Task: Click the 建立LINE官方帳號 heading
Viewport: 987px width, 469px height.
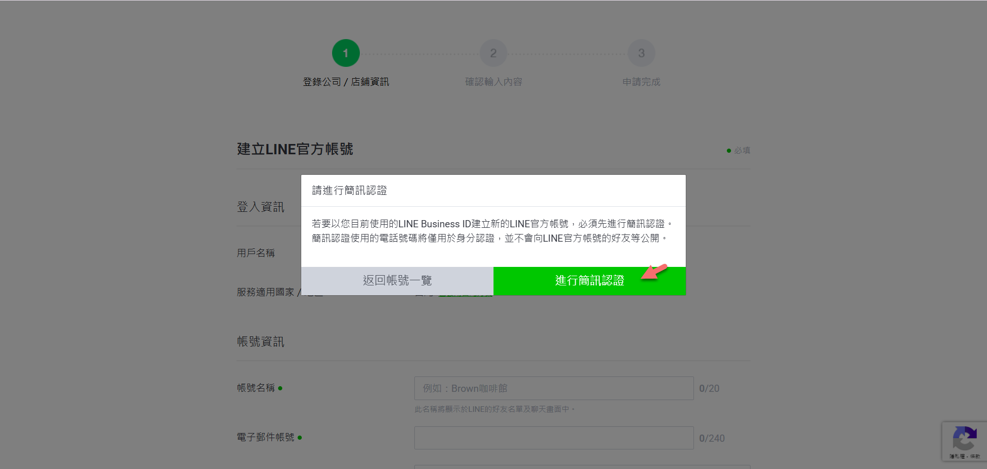Action: (295, 149)
